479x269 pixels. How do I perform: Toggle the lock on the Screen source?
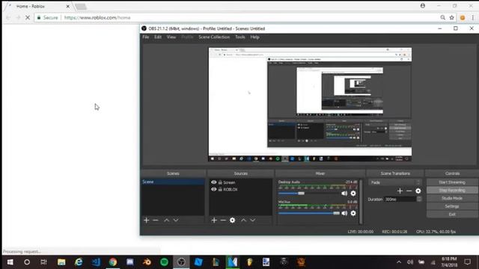[220, 182]
